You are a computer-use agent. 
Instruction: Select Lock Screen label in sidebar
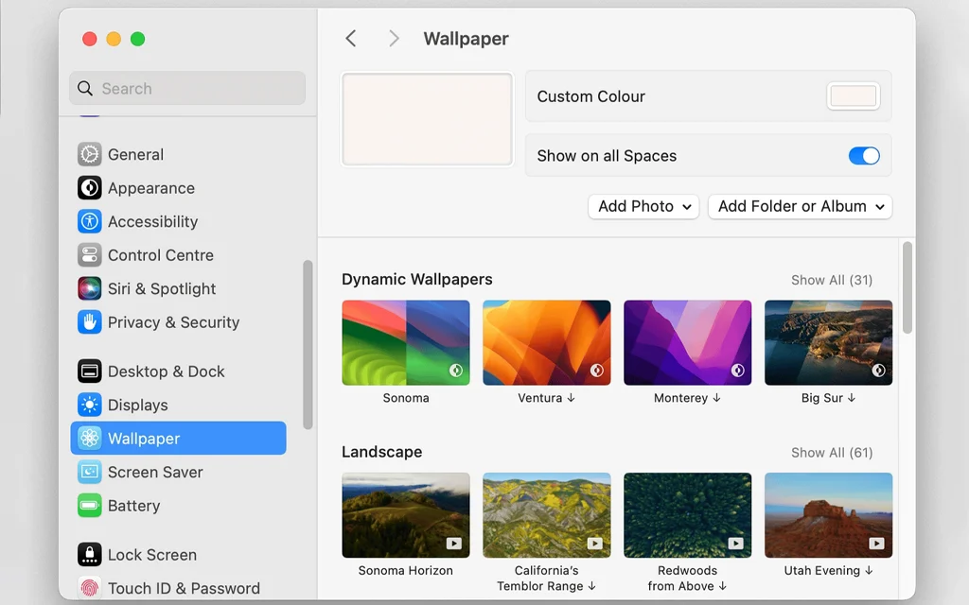pyautogui.click(x=152, y=554)
